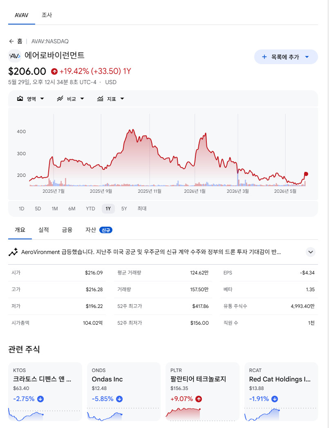
Task: Click the 평균 거래량 value 124.62만
Action: click(199, 273)
